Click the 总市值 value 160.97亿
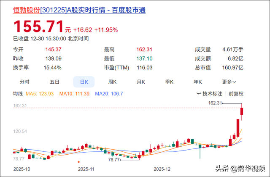Screen dimensions: 270x177 point(232,68)
